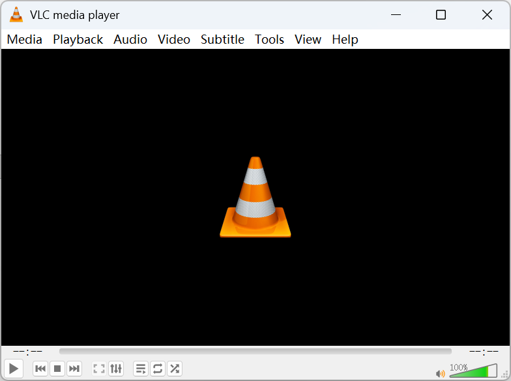Click VLC cone icon in title bar
The image size is (511, 381).
point(16,14)
